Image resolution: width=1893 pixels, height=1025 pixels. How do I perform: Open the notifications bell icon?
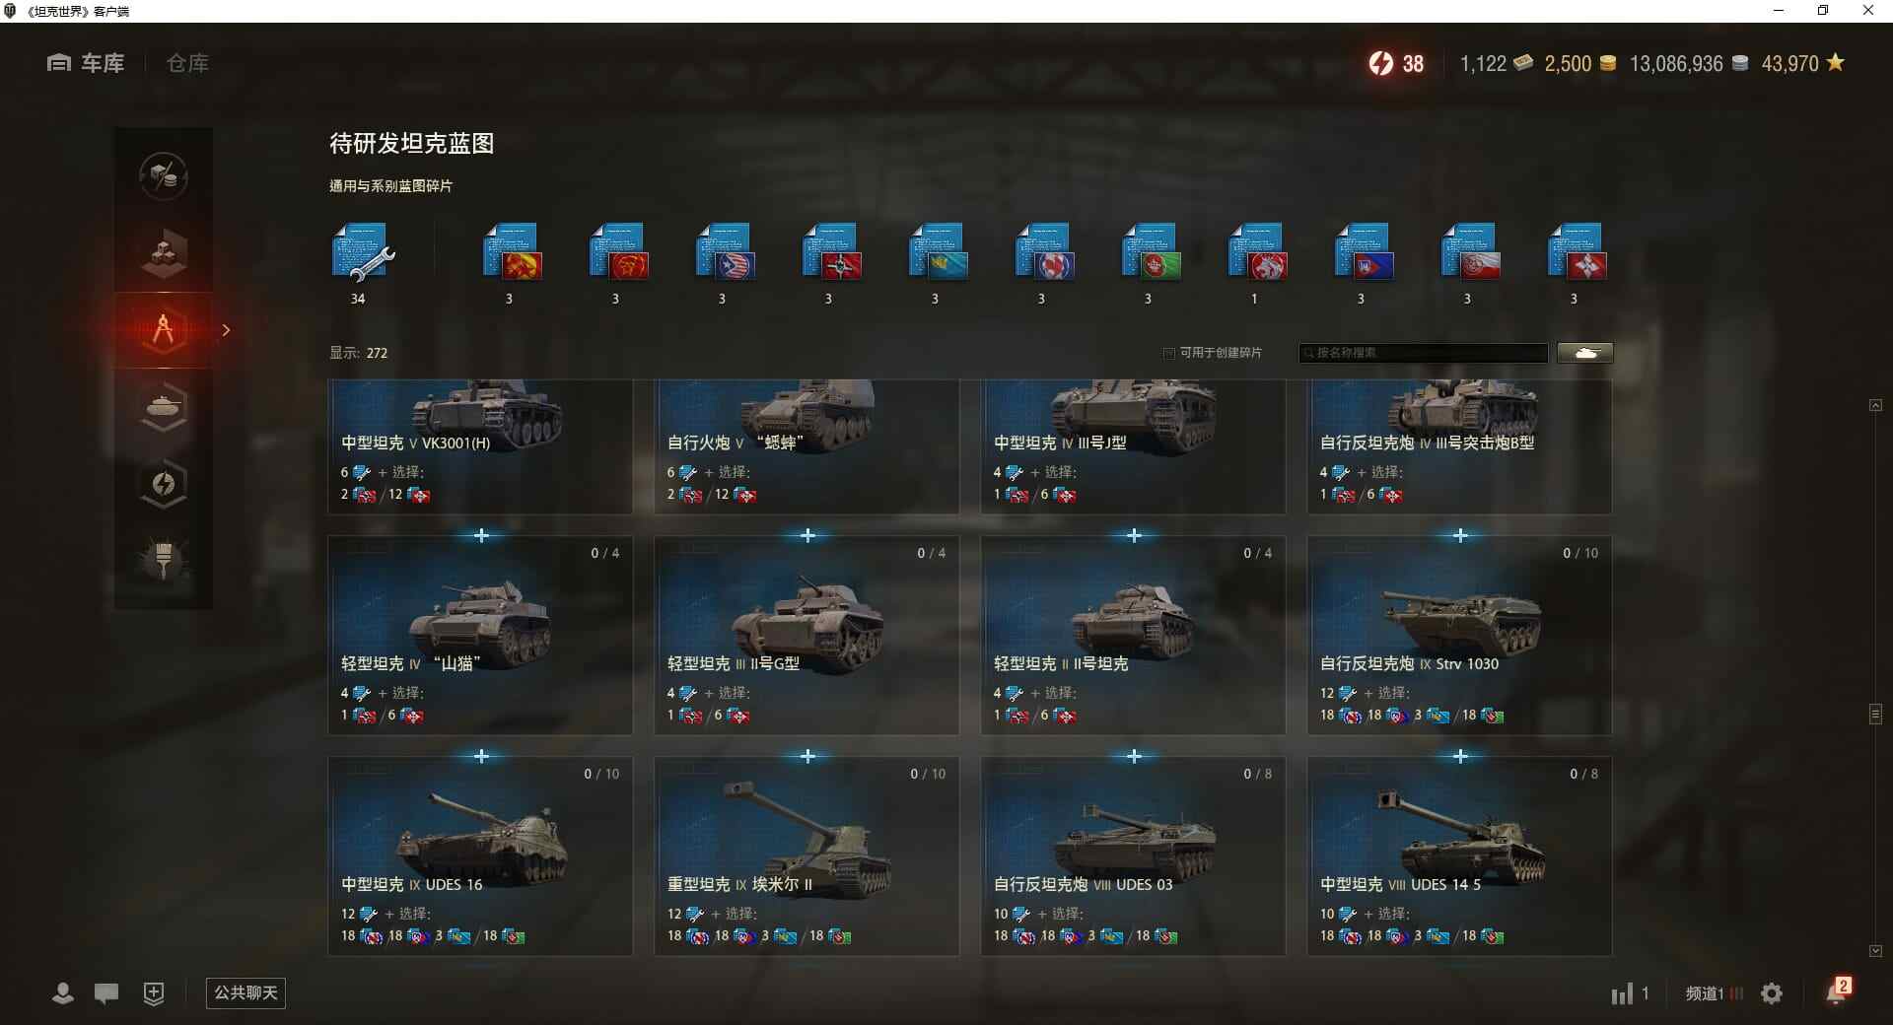[1837, 992]
